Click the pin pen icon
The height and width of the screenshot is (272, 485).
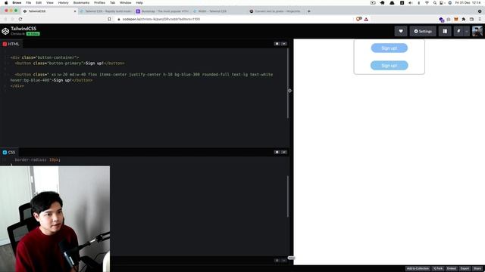(458, 31)
